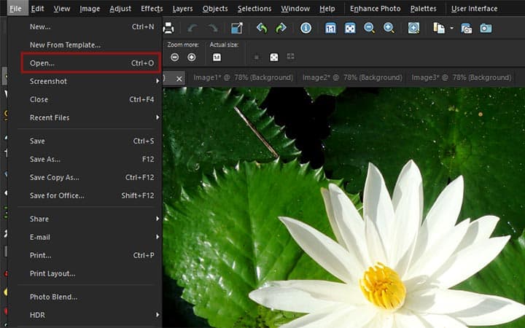Click the Fit to Window toolbar icon
This screenshot has width=525, height=328.
(x=350, y=28)
